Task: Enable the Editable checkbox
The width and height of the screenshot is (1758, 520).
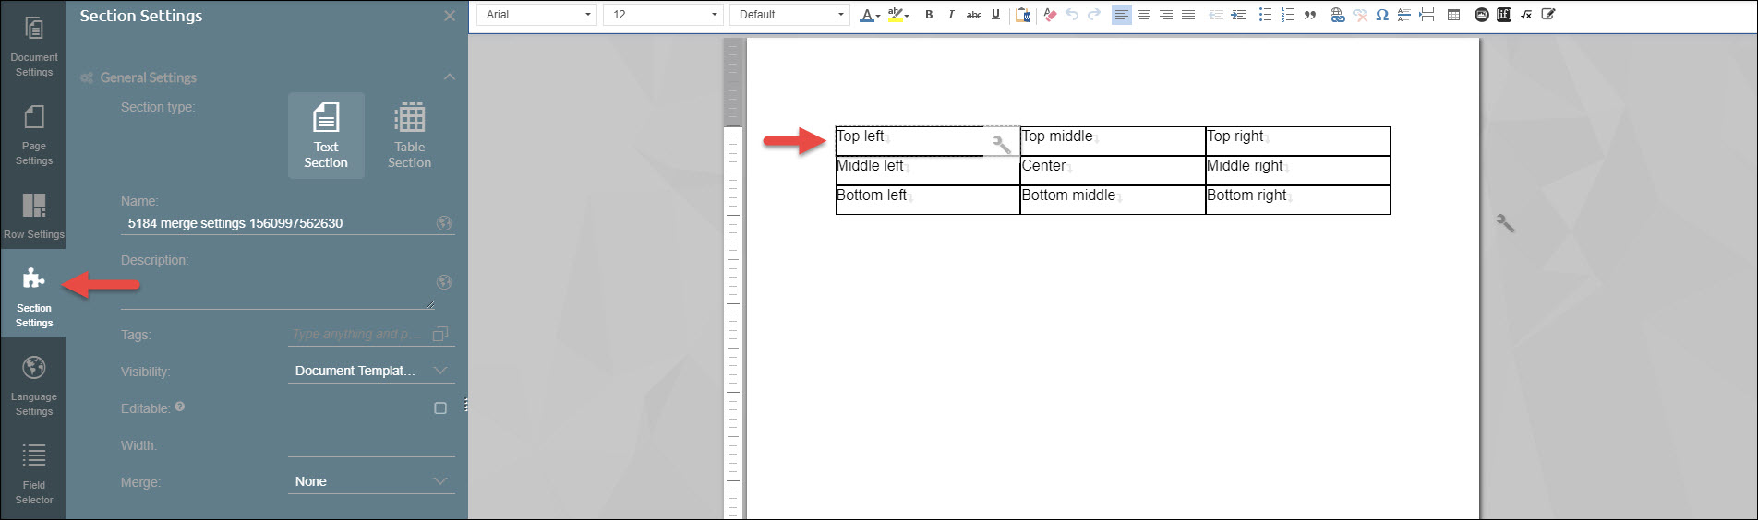Action: coord(440,408)
